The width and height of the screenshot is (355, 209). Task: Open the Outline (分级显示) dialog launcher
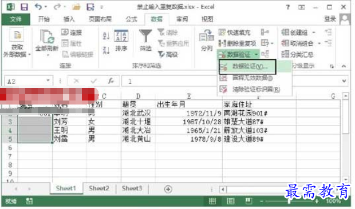pos(332,66)
